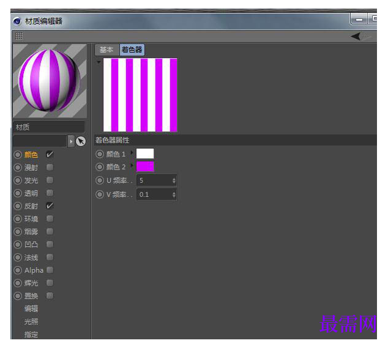Image resolution: width=388 pixels, height=343 pixels.
Task: Enable the Alpha channel checkbox
Action: click(50, 270)
